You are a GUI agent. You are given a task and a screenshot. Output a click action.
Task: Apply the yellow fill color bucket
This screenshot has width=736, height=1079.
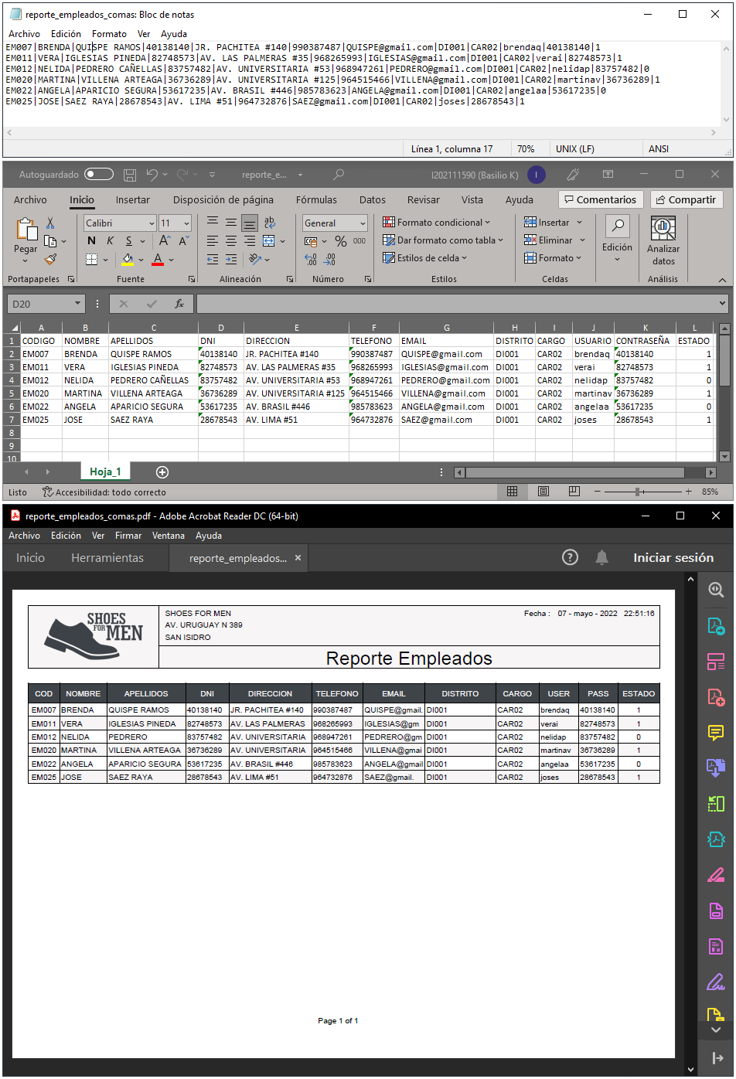(128, 260)
